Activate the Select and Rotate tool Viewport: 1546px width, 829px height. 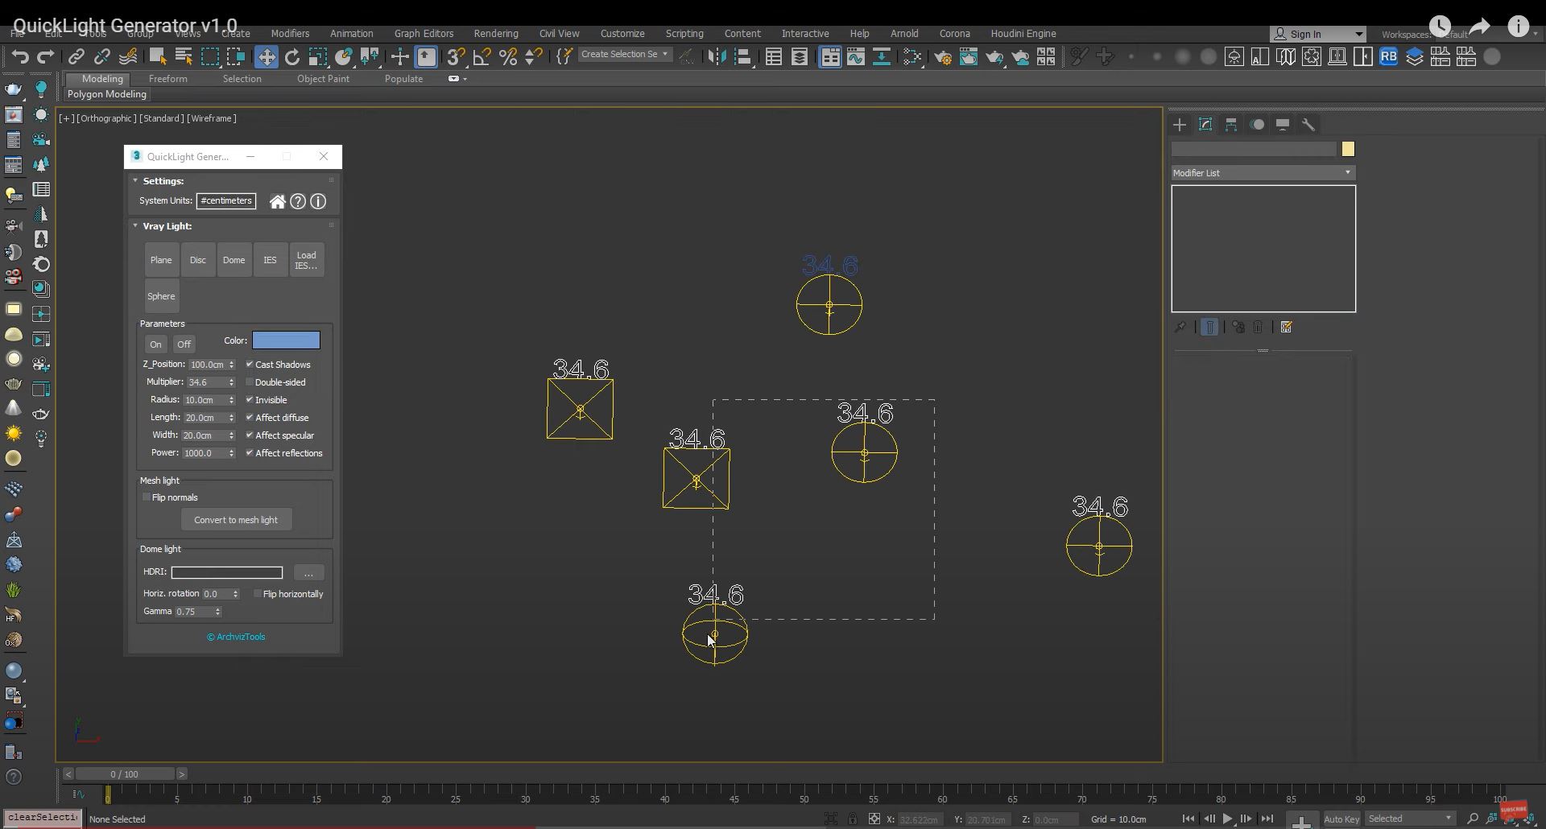[x=292, y=57]
